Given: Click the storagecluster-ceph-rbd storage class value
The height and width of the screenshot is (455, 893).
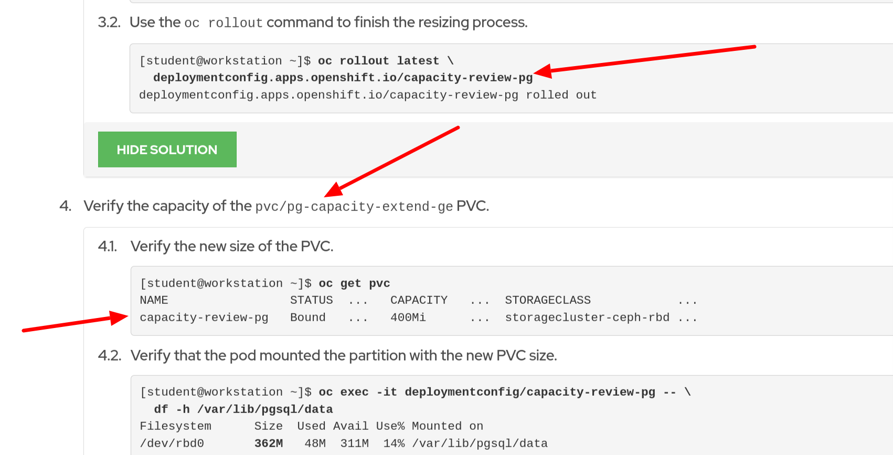Looking at the screenshot, I should [x=587, y=318].
